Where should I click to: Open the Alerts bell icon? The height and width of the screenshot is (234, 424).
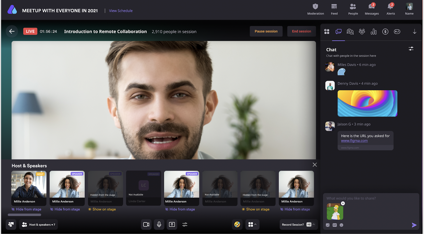(x=391, y=6)
